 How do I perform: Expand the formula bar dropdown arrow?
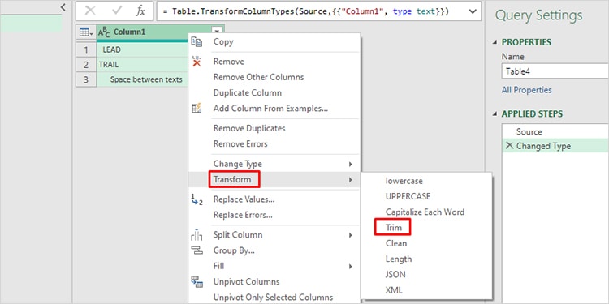coord(473,11)
